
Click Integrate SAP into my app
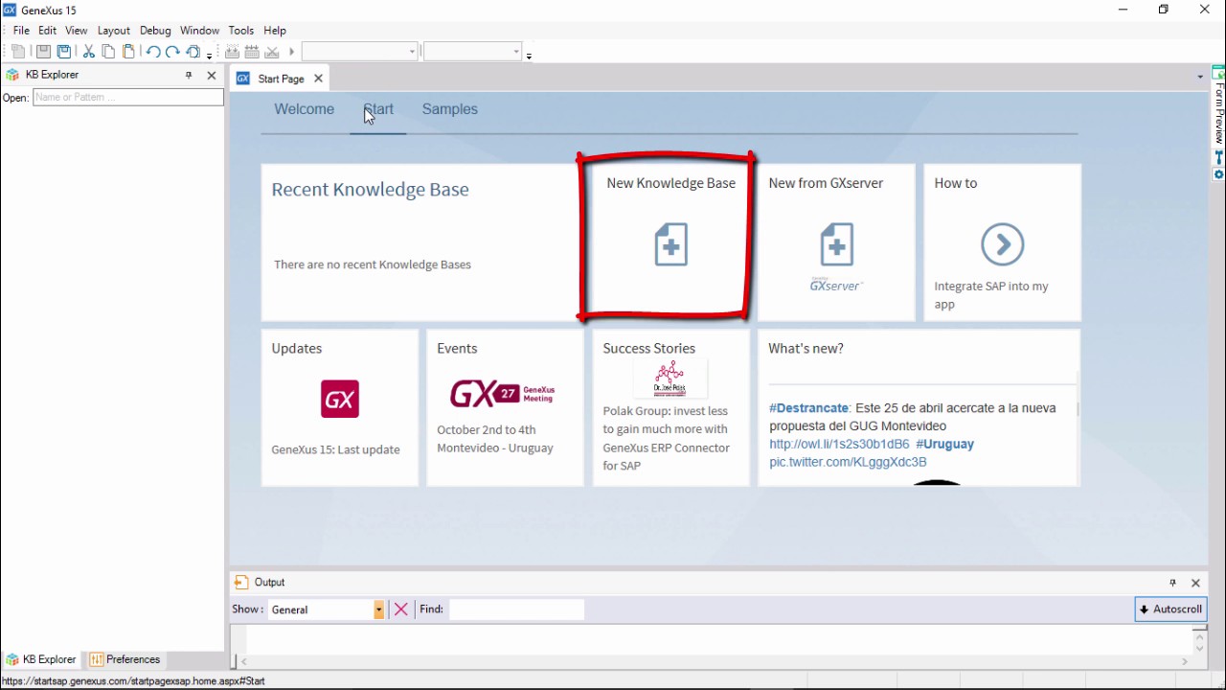(x=991, y=295)
